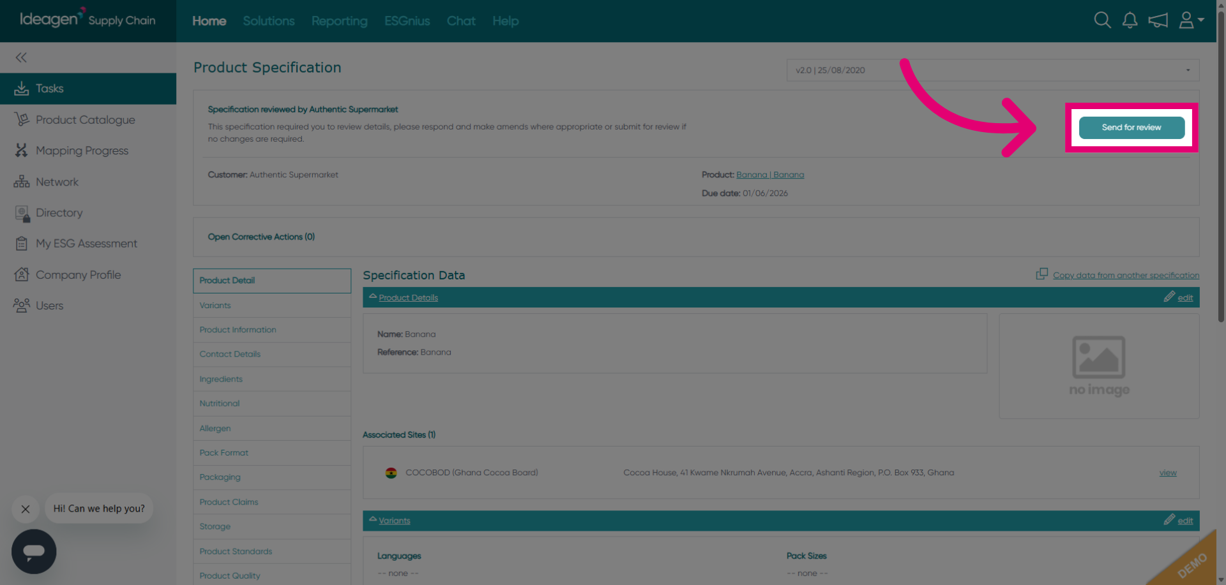Click the Mapping Progress icon

pyautogui.click(x=21, y=151)
